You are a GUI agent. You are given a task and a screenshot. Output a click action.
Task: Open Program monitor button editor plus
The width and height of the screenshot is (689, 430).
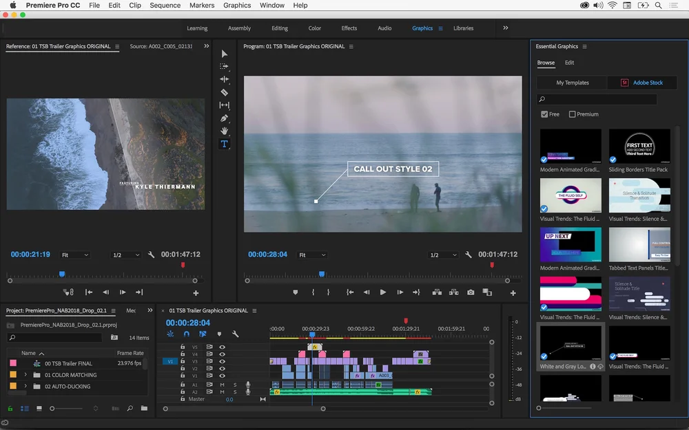click(513, 292)
